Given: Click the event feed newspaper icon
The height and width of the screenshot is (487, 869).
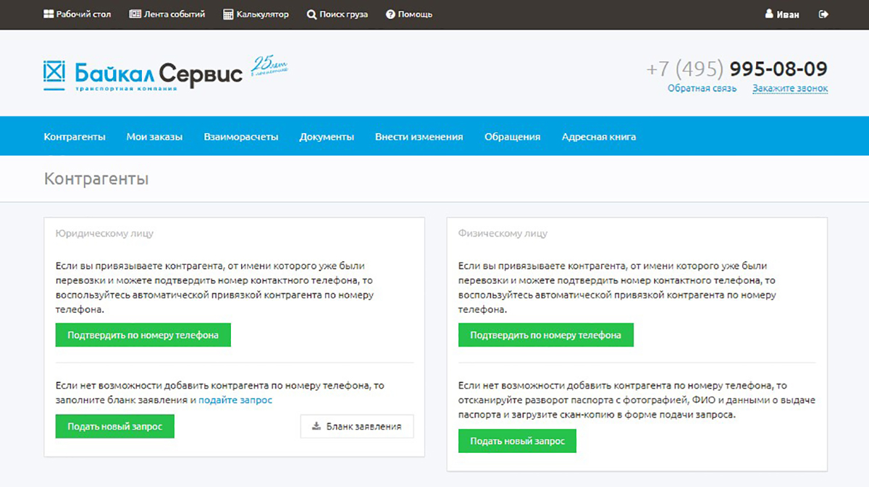Looking at the screenshot, I should pyautogui.click(x=135, y=14).
